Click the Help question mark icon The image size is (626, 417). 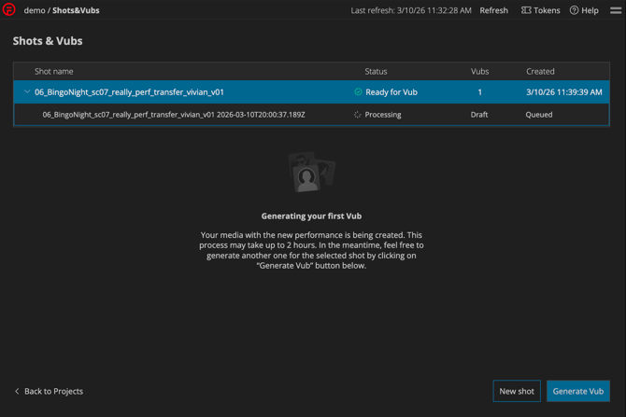point(574,10)
